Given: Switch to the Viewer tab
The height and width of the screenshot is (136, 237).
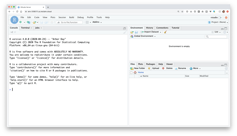Looking at the screenshot, I should point(169,64).
